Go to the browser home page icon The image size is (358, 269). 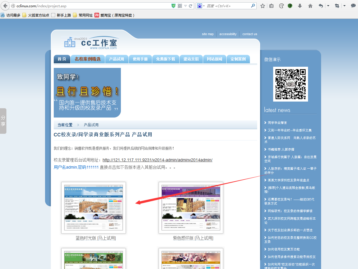click(x=310, y=6)
